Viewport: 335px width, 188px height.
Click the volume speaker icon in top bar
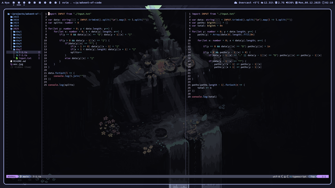tap(287, 3)
